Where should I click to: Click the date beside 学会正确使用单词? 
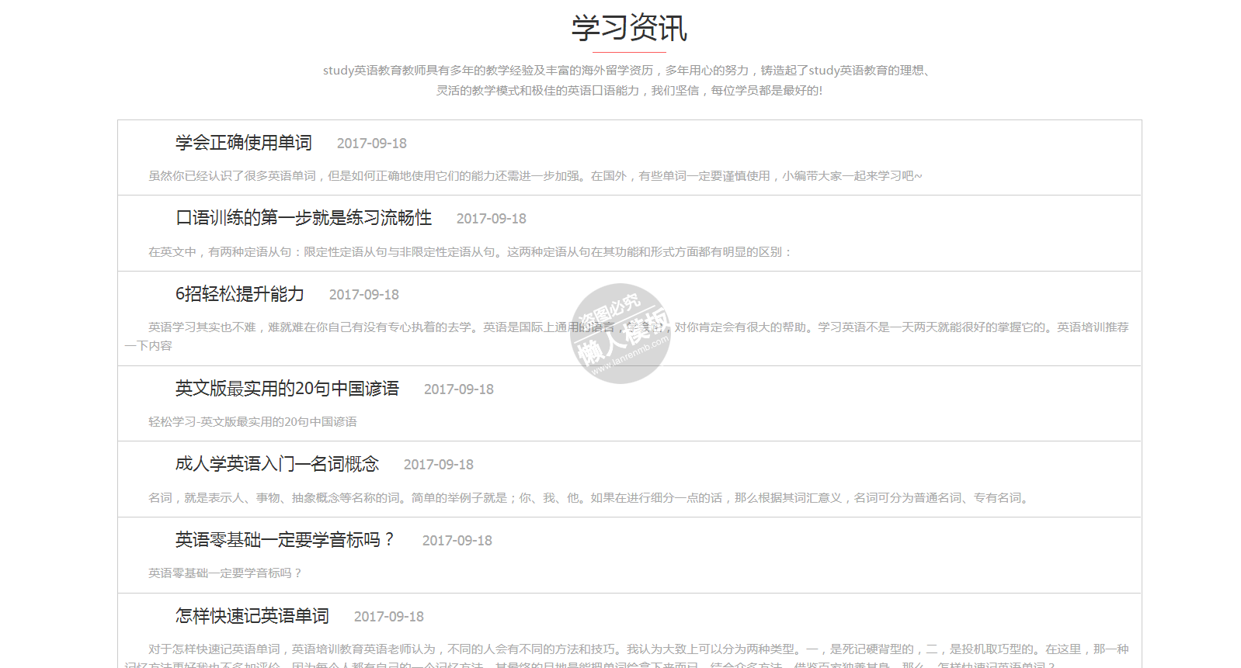(371, 144)
